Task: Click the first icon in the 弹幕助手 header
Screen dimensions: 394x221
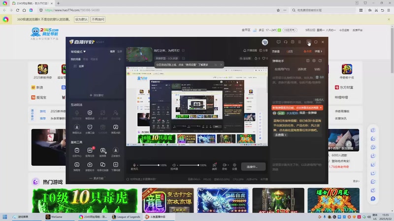Action: click(x=308, y=60)
